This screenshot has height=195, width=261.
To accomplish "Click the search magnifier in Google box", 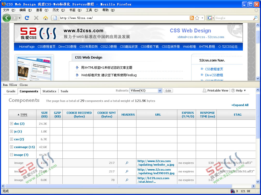I will 255,18.
